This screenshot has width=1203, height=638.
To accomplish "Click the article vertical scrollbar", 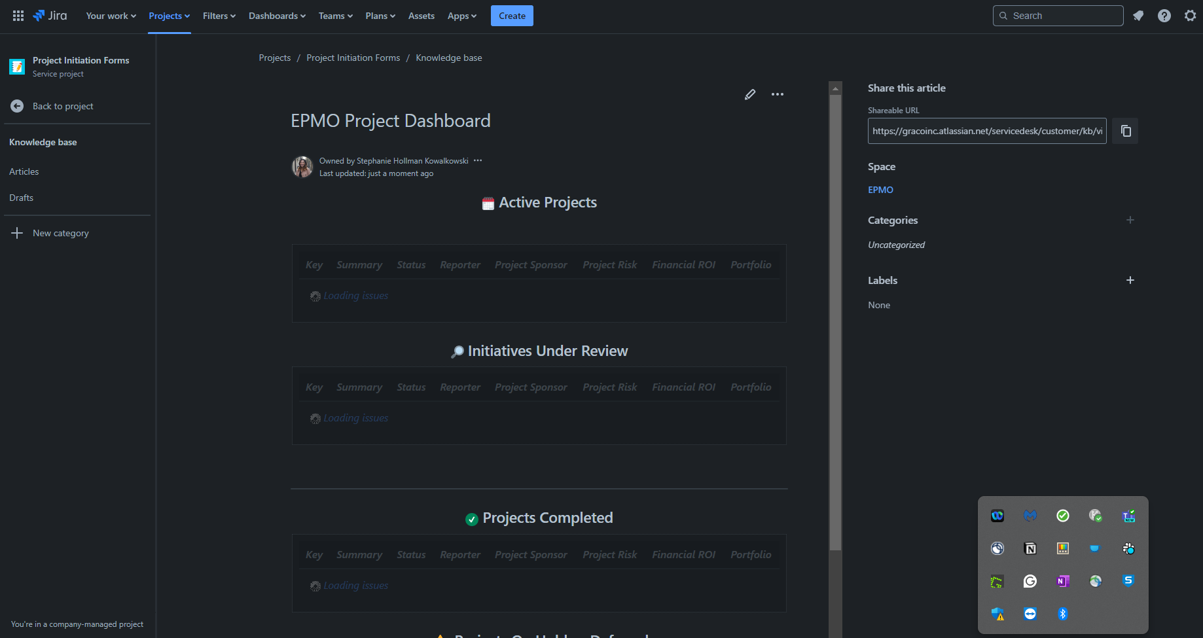I will [x=835, y=322].
